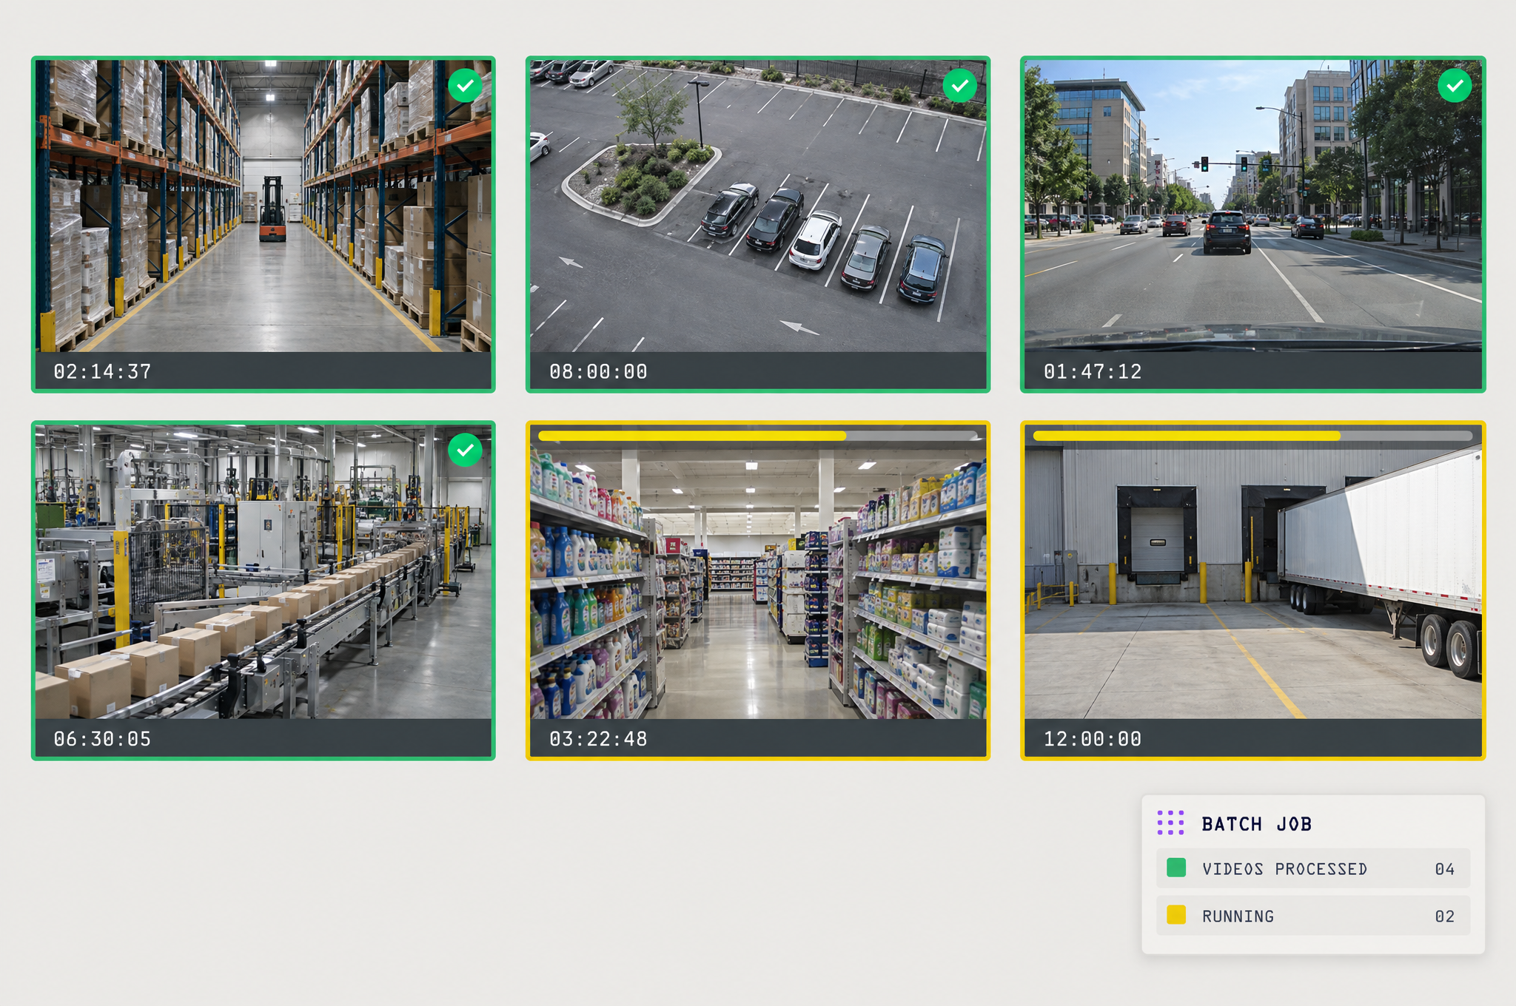The height and width of the screenshot is (1006, 1516).
Task: Click the green checkmark on the street dashcam video
Action: click(1455, 86)
